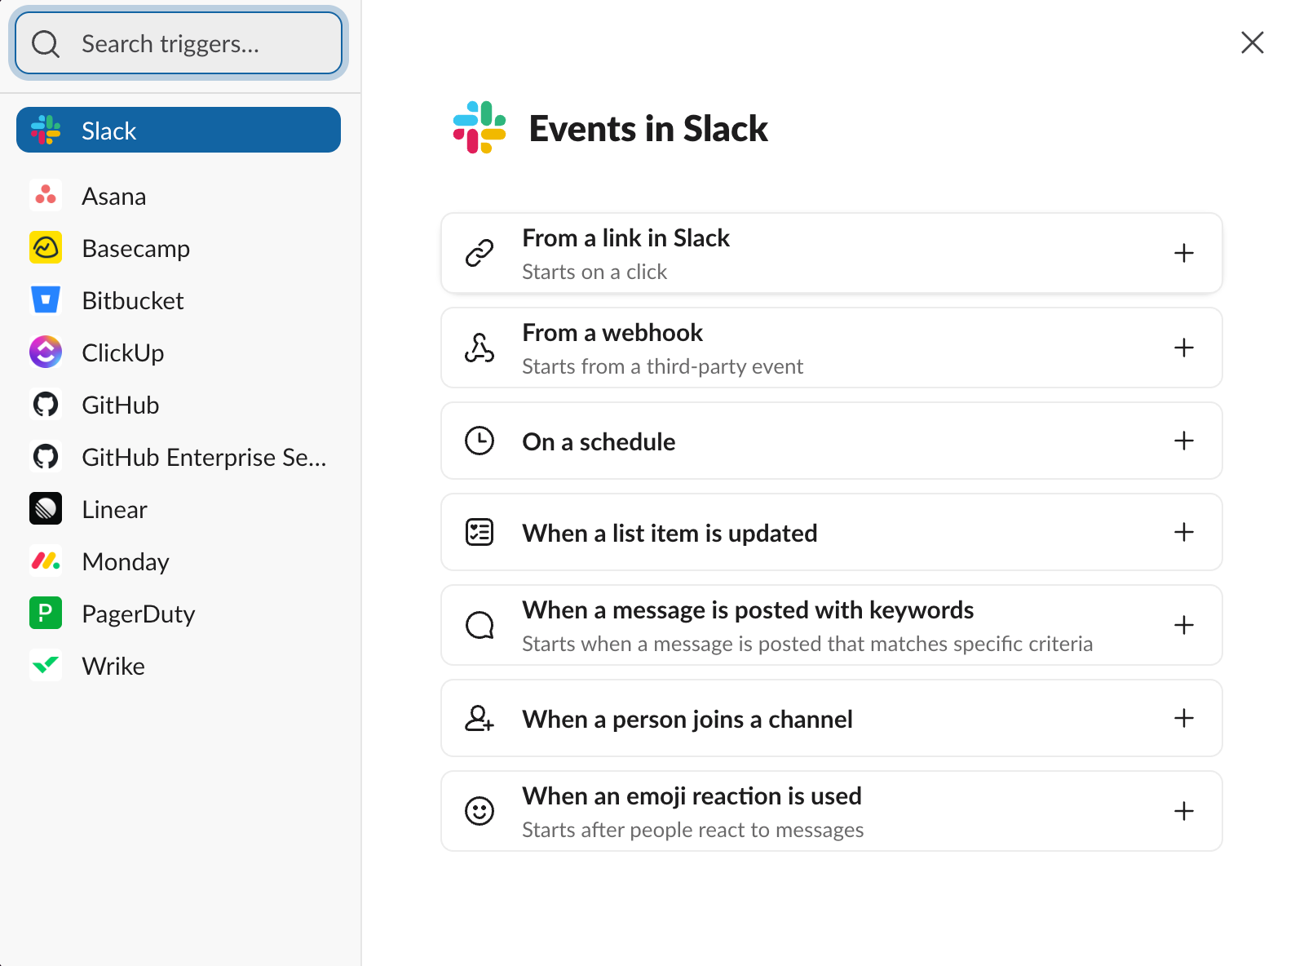1295x966 pixels.
Task: Select the Slack logo icon in sidebar
Action: [46, 131]
